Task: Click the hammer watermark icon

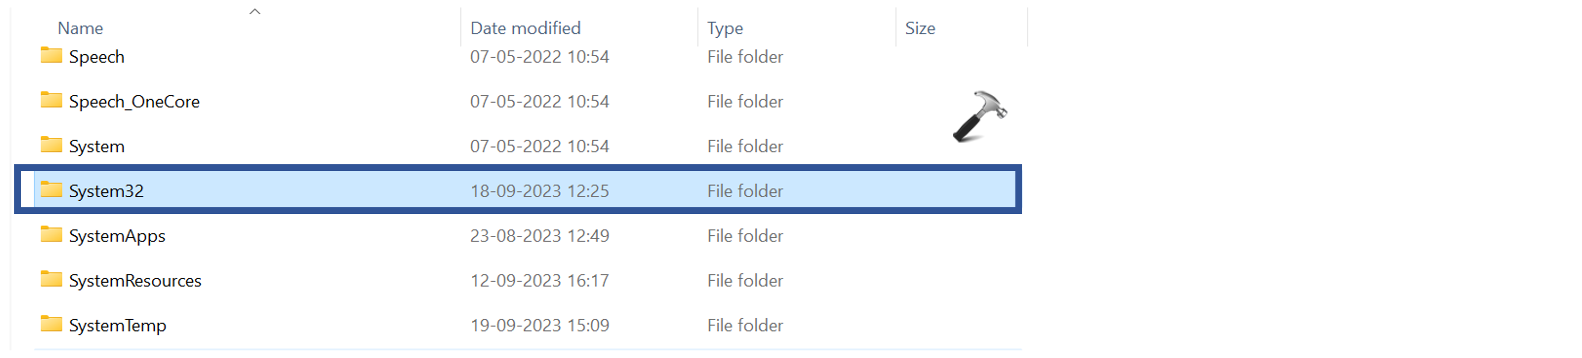Action: (979, 117)
